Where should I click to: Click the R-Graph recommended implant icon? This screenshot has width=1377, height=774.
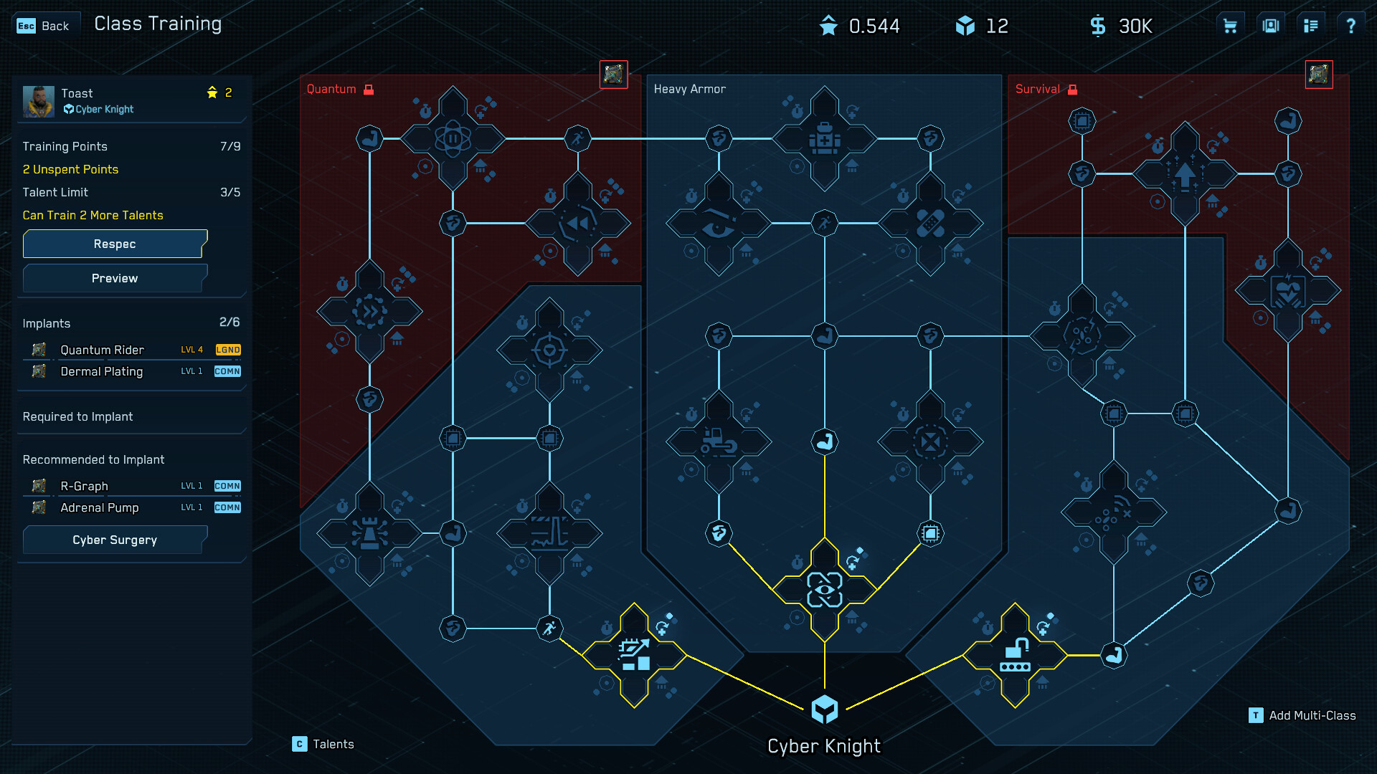tap(39, 486)
